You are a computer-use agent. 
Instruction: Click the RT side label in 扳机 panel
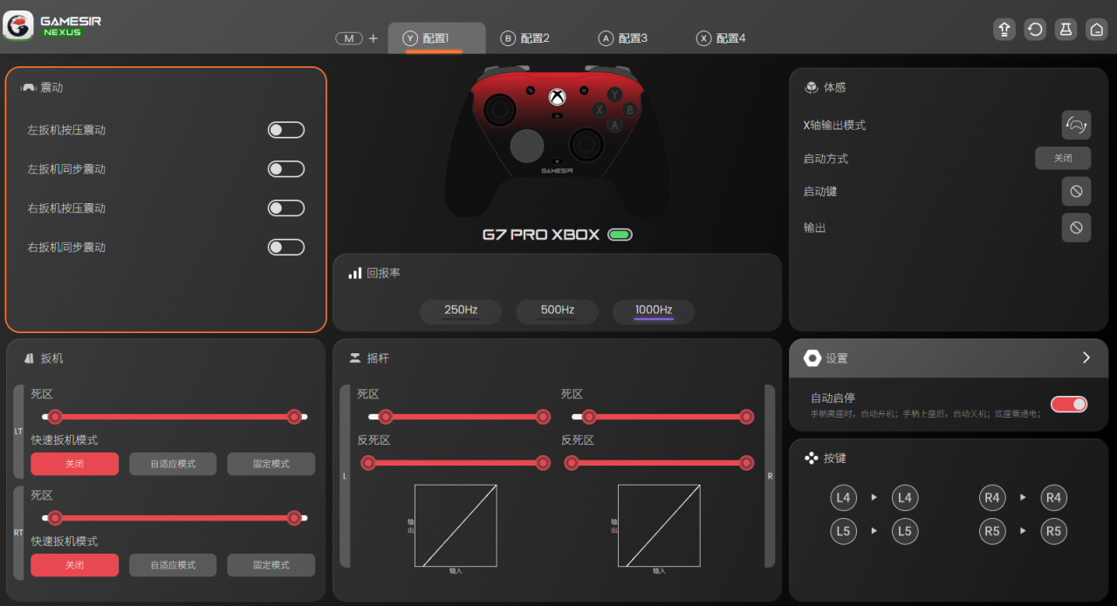pyautogui.click(x=18, y=532)
